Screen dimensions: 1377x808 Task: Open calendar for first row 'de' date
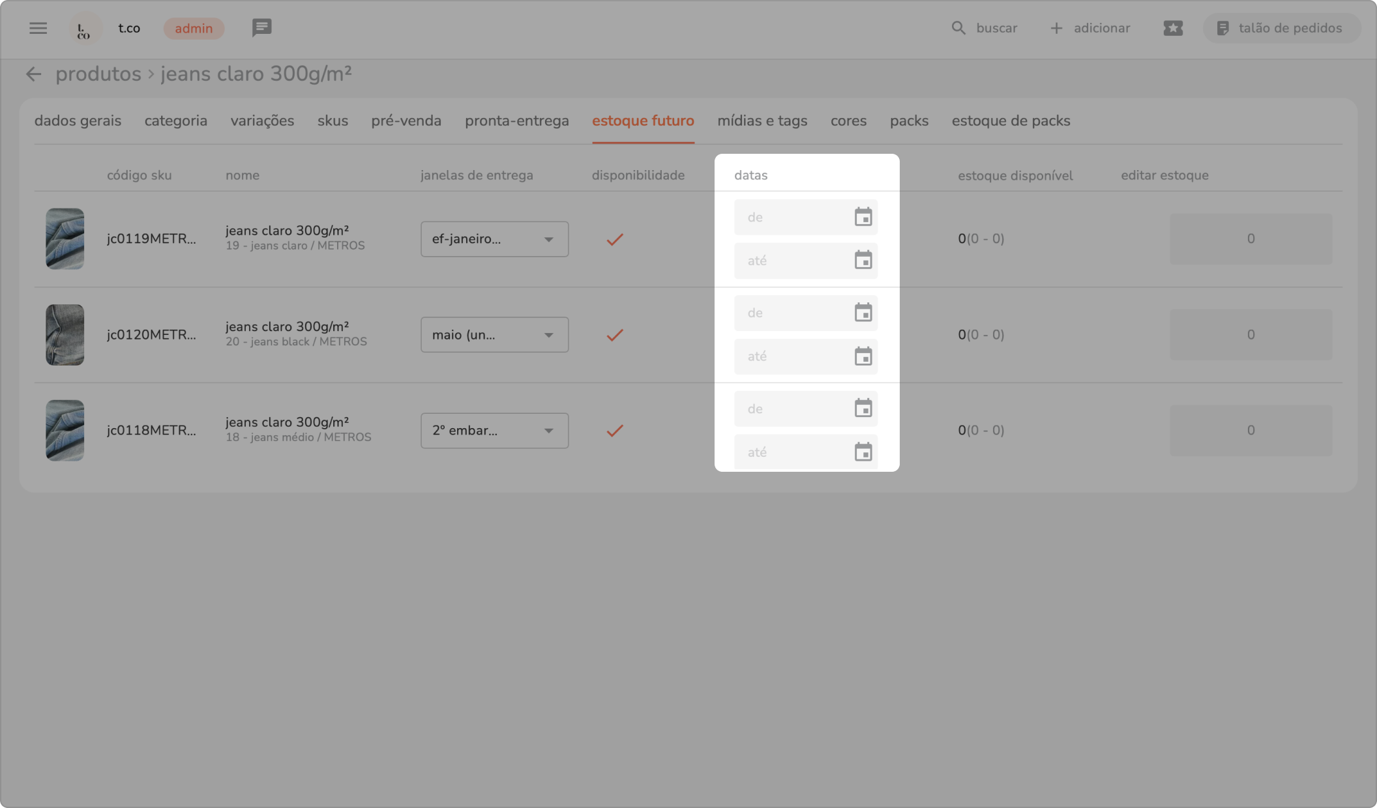[863, 217]
